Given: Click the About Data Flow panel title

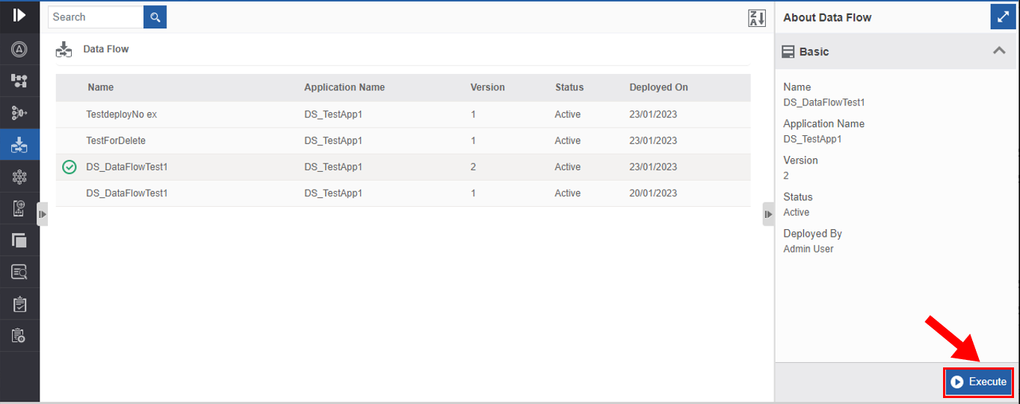Looking at the screenshot, I should point(827,17).
